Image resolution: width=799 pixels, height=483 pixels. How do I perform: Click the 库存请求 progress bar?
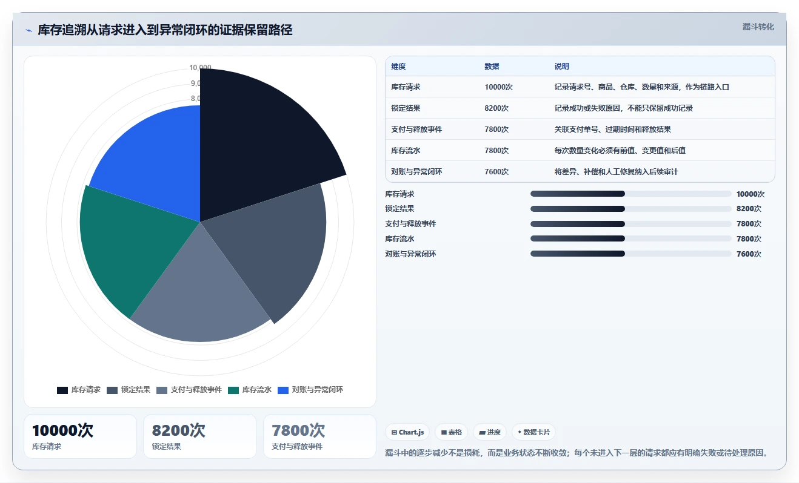(x=631, y=194)
